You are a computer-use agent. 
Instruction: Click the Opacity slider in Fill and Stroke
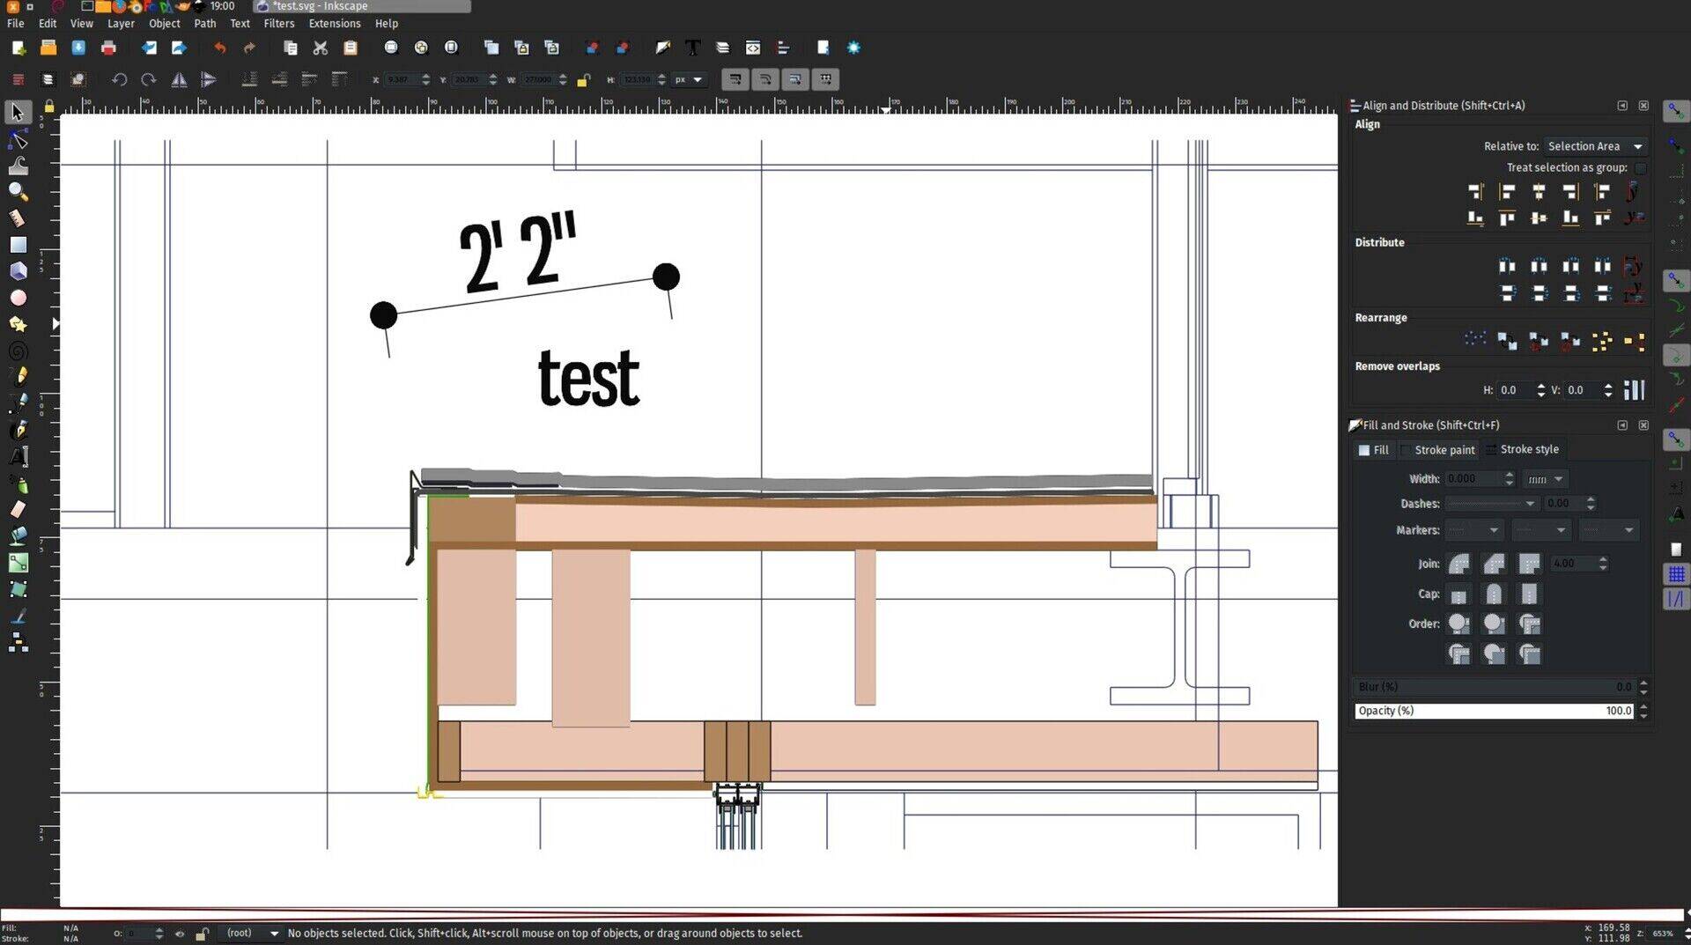[x=1497, y=711]
